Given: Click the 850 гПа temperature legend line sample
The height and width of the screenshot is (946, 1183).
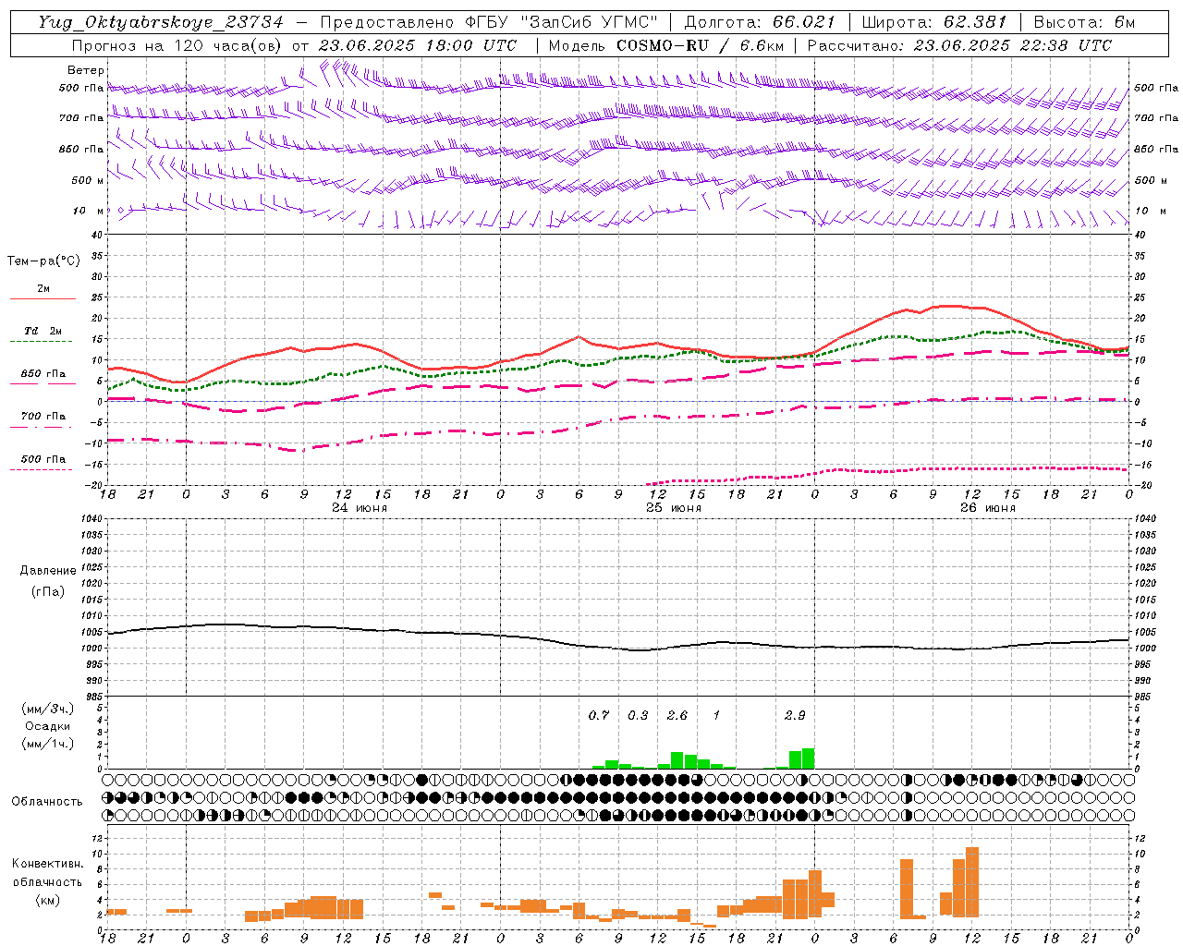Looking at the screenshot, I should 43,383.
